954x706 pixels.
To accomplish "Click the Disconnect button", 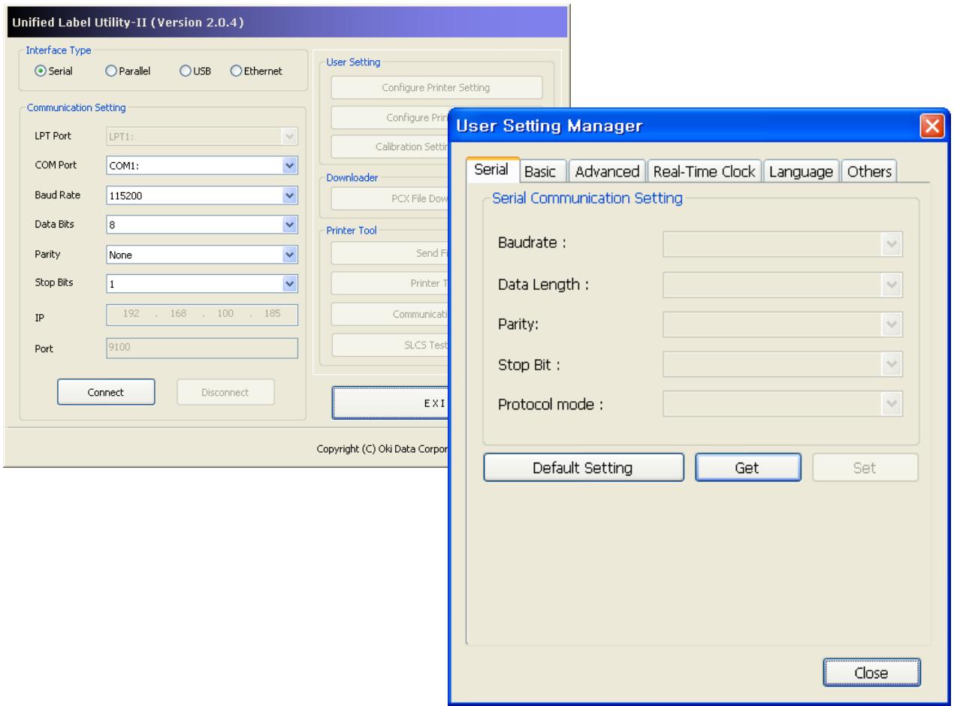I will [225, 392].
